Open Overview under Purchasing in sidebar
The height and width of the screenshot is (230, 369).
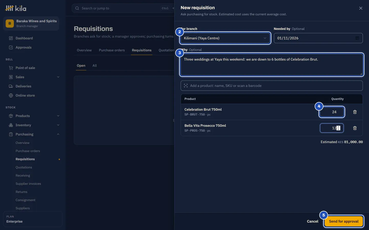pos(23,143)
